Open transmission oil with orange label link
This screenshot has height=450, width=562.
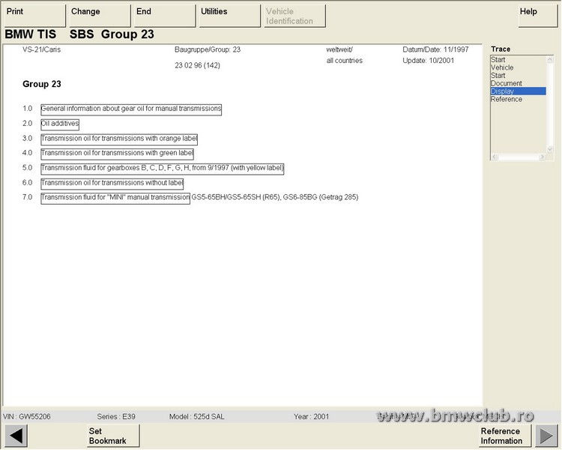click(x=119, y=139)
